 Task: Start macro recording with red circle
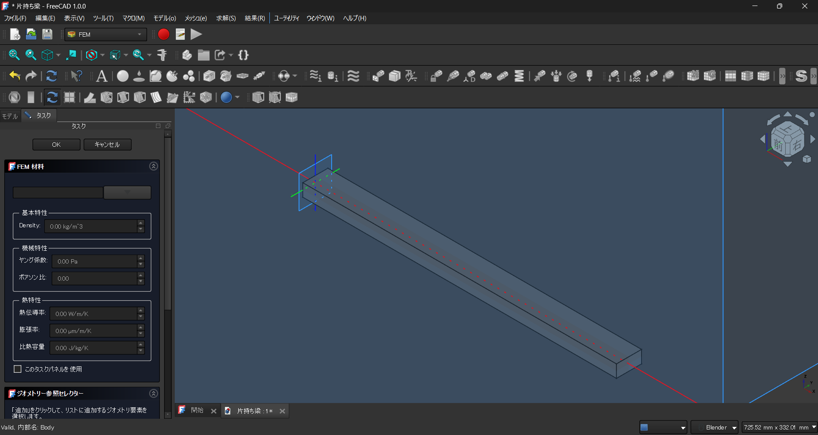tap(164, 34)
